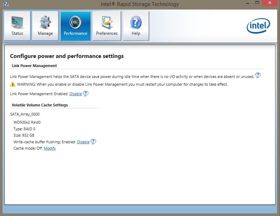Modify the cache mode
The width and height of the screenshot is (280, 216).
(50, 148)
